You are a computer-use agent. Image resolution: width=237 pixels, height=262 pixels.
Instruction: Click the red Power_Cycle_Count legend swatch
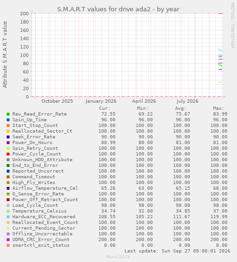(8, 154)
